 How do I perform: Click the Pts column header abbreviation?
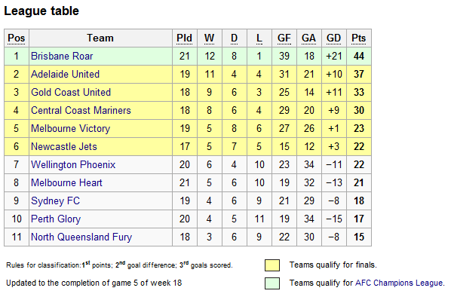click(359, 38)
